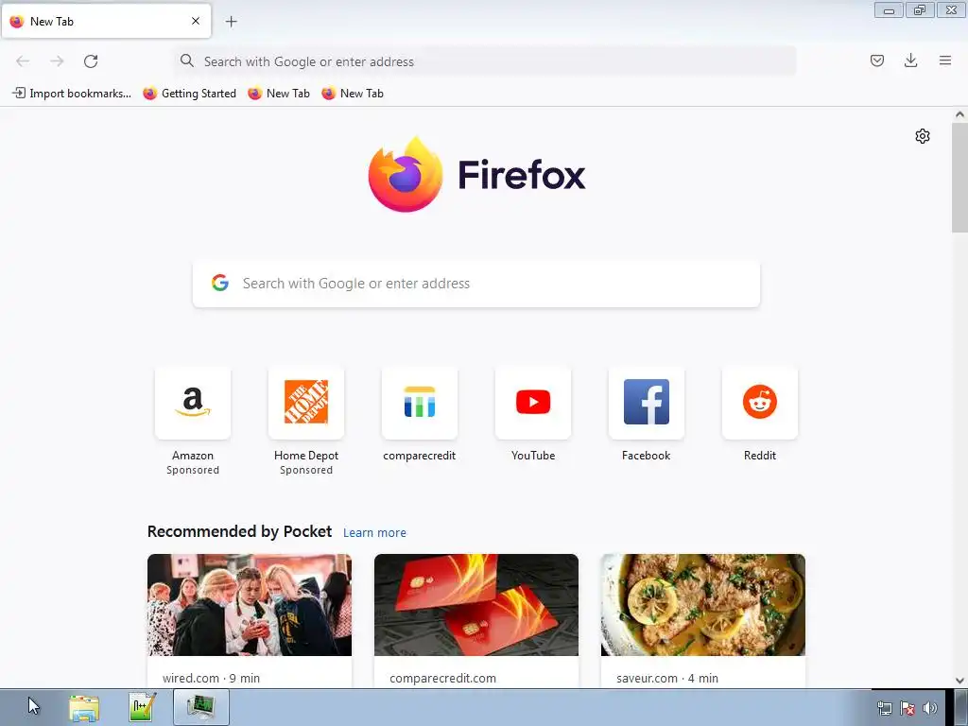This screenshot has height=726, width=968.
Task: Click the Back navigation arrow
Action: (23, 61)
